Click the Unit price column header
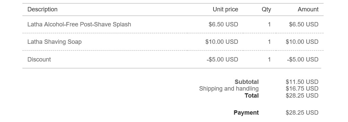Viewport: 348px width, 122px height. coord(226,10)
